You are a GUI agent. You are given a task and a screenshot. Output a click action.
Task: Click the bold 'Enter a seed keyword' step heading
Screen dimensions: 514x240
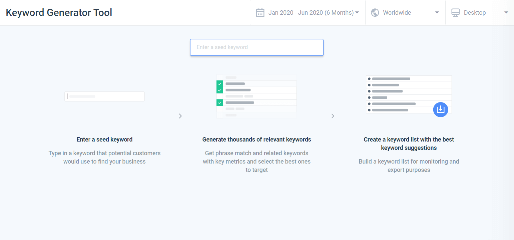tap(104, 140)
